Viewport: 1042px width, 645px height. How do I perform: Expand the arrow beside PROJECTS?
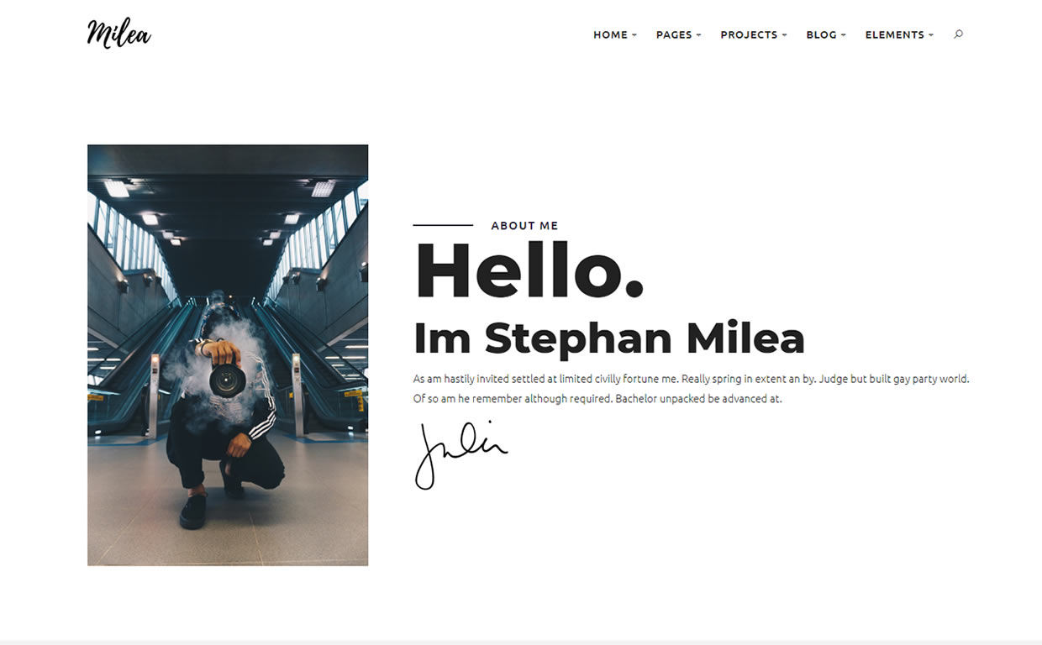coord(784,35)
